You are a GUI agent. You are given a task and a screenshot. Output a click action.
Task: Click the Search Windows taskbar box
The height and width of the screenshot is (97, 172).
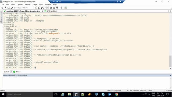(x=30, y=94)
